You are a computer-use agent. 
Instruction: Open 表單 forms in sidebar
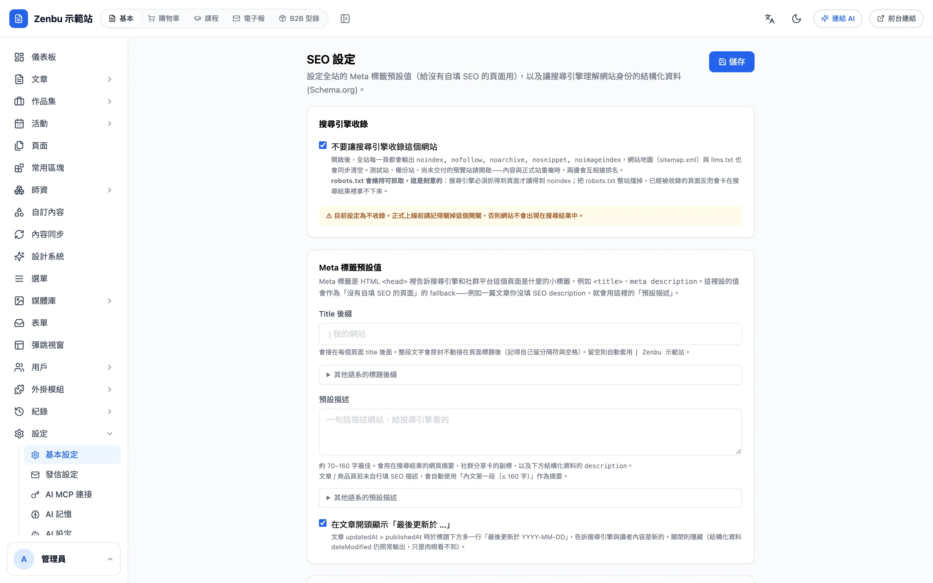pos(64,323)
